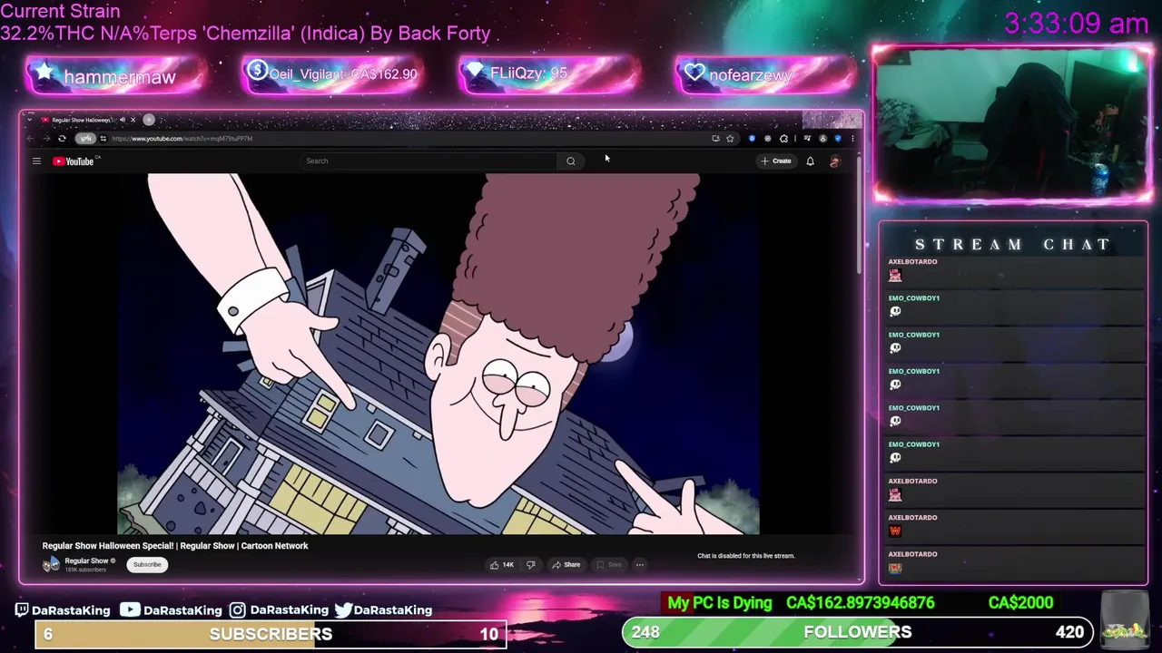
Task: Click the nofearzewy heart badge
Action: coord(765,75)
